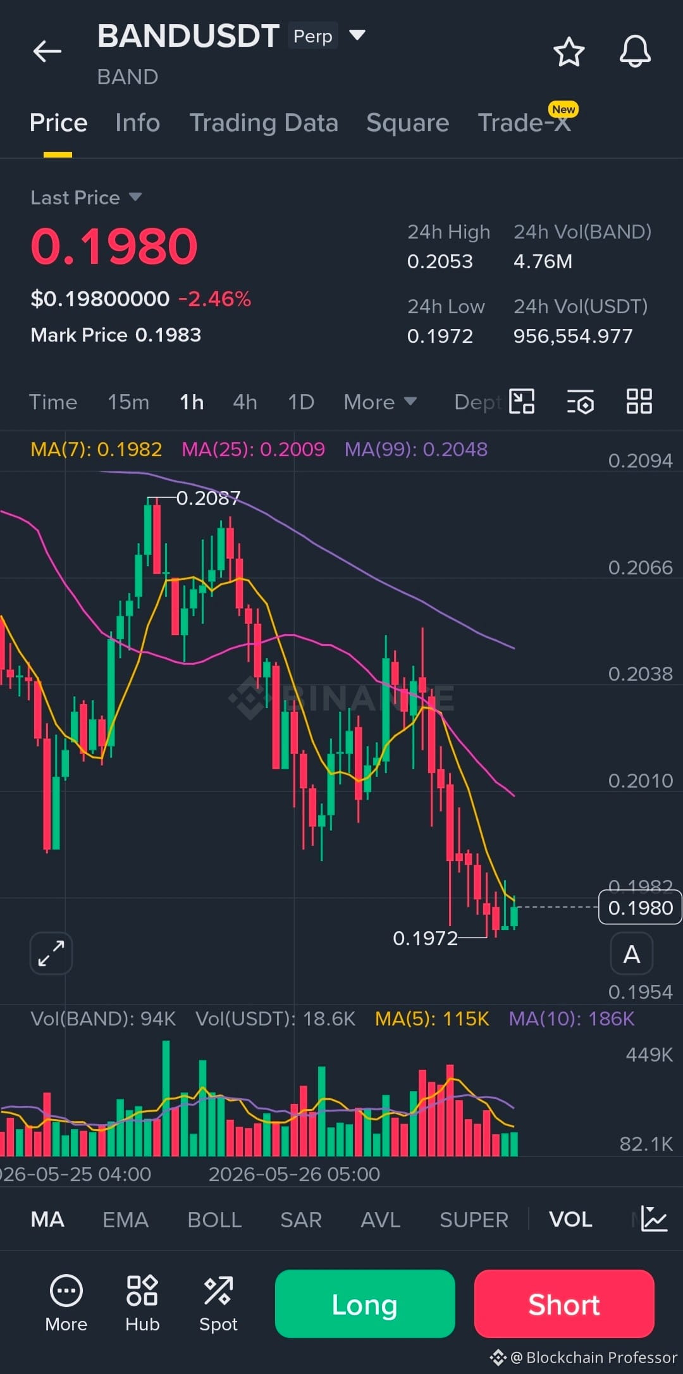Tap the 0.2087 high marker on chart
The image size is (683, 1374).
[208, 498]
